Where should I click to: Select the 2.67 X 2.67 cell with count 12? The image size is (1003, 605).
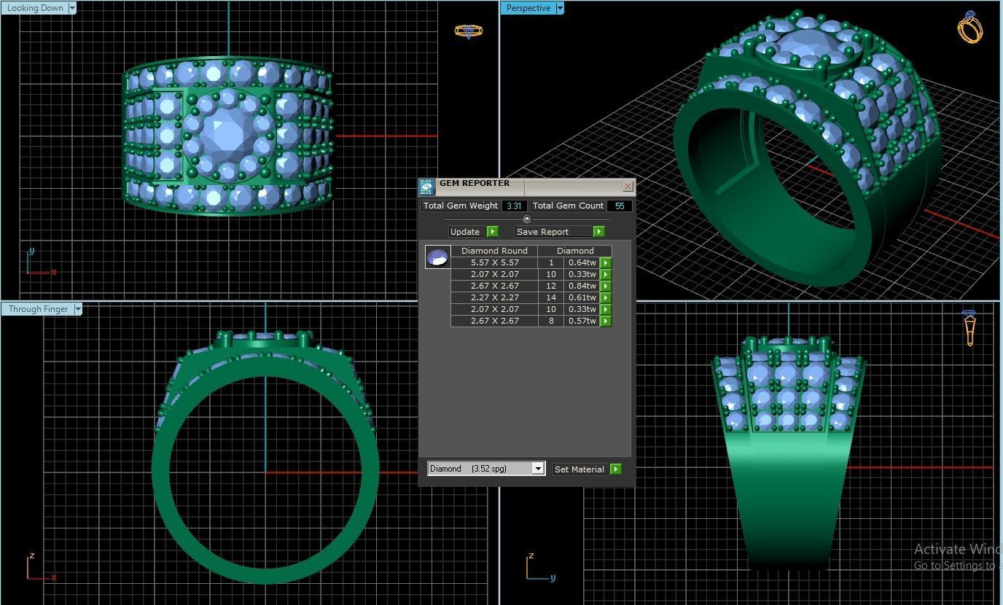[494, 286]
